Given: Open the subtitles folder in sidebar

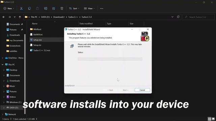Looking at the screenshot, I should pyautogui.click(x=13, y=51).
